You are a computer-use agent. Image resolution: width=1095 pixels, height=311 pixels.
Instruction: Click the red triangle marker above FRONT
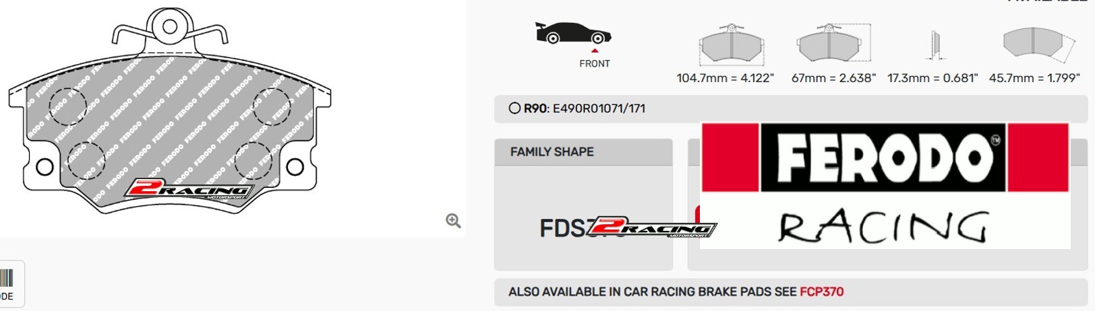pos(595,50)
